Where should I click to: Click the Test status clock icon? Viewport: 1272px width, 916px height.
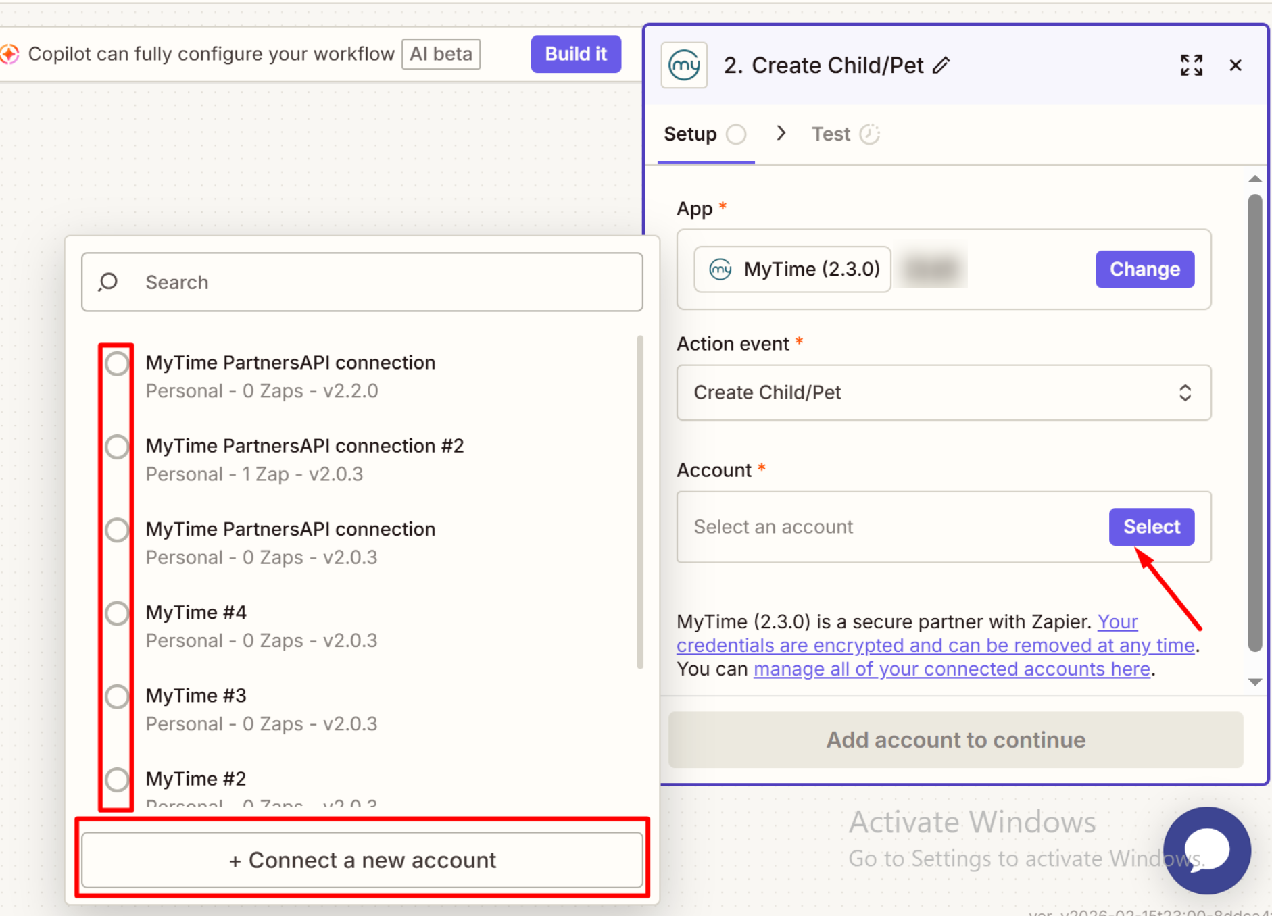(869, 134)
